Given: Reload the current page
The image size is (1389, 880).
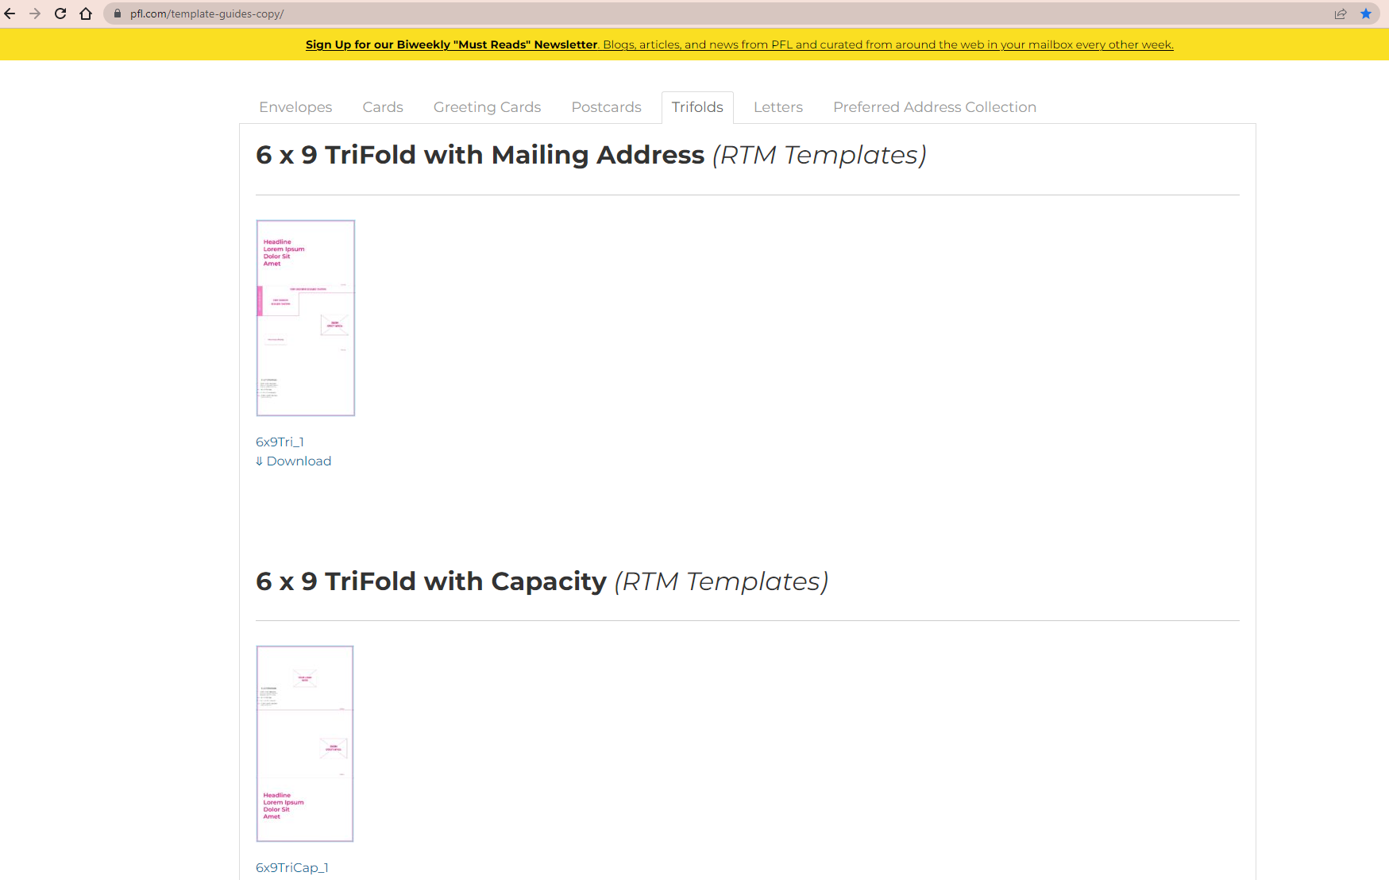Looking at the screenshot, I should pos(60,14).
